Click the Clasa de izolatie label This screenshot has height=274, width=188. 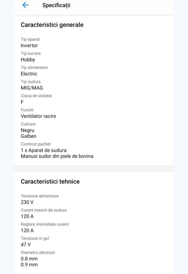coord(36,96)
